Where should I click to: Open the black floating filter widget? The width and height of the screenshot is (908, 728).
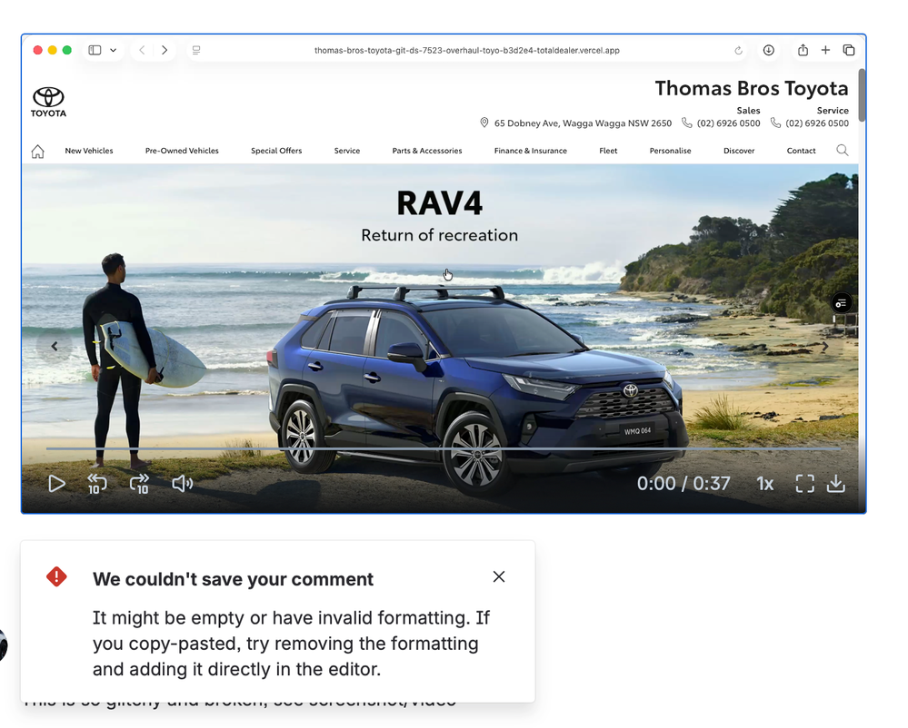pyautogui.click(x=842, y=303)
